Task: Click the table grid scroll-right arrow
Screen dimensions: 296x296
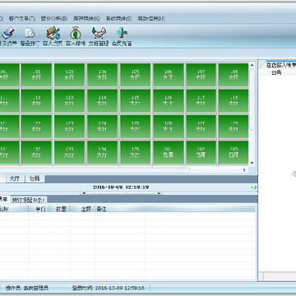Action: [244, 170]
